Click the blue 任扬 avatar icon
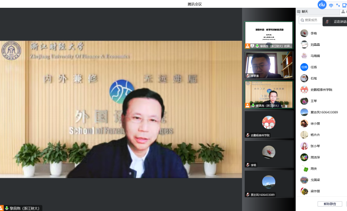 304,67
